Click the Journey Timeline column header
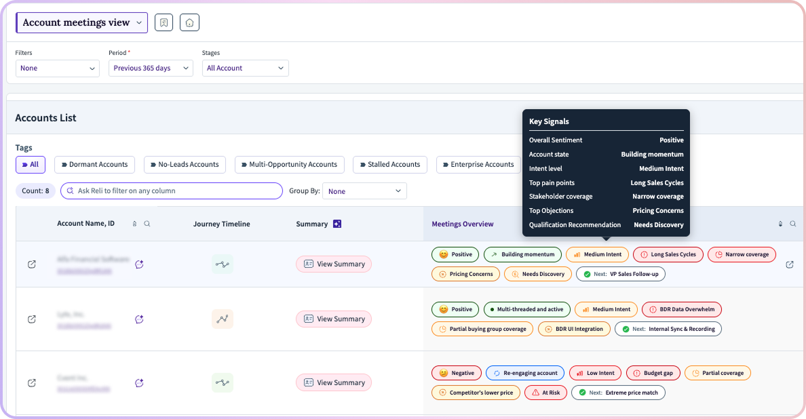Screen dimensions: 806x419 [x=222, y=224]
